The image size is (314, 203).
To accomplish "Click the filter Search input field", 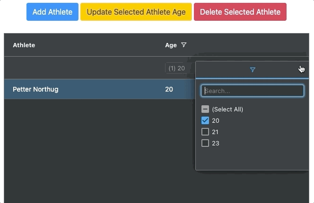I will [x=253, y=91].
